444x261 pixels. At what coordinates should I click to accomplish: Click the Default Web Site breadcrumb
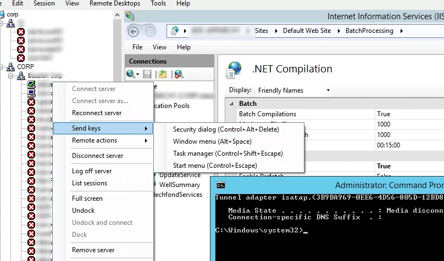(x=307, y=31)
